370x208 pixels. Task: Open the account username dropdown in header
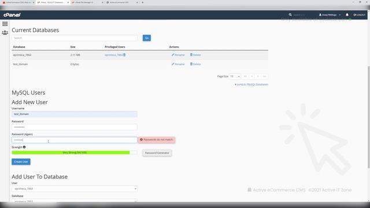tap(330, 15)
